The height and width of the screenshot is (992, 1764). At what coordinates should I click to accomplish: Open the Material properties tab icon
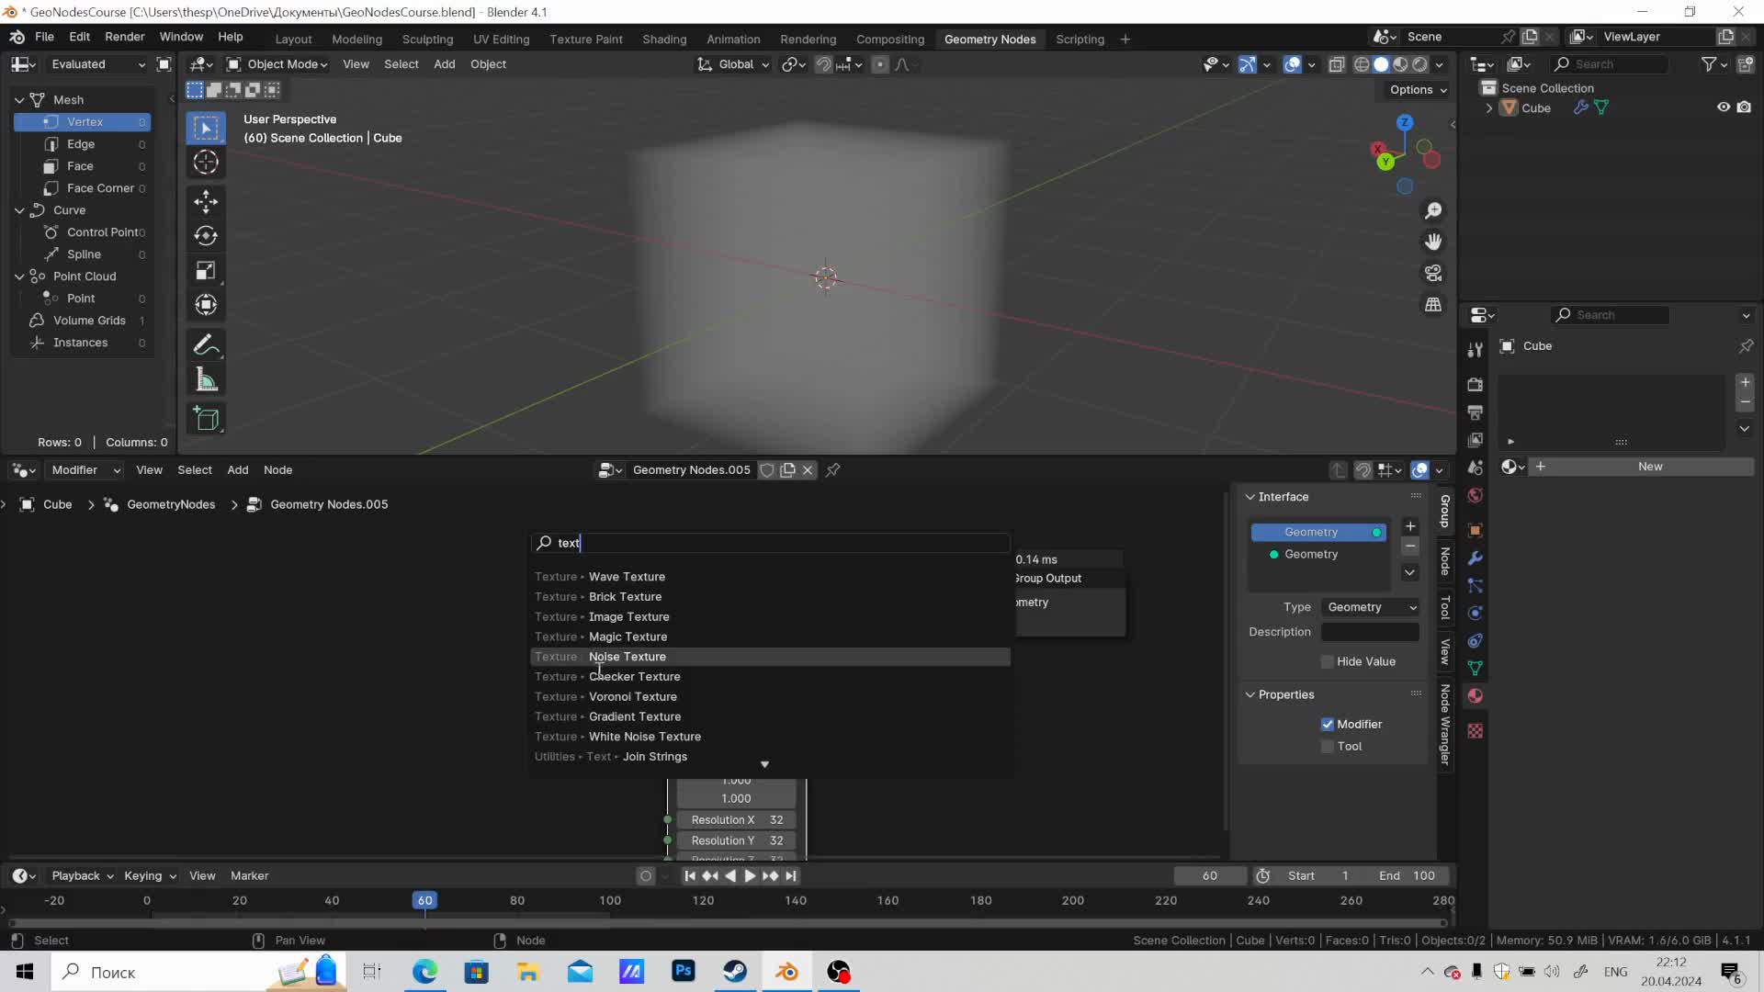1476,696
